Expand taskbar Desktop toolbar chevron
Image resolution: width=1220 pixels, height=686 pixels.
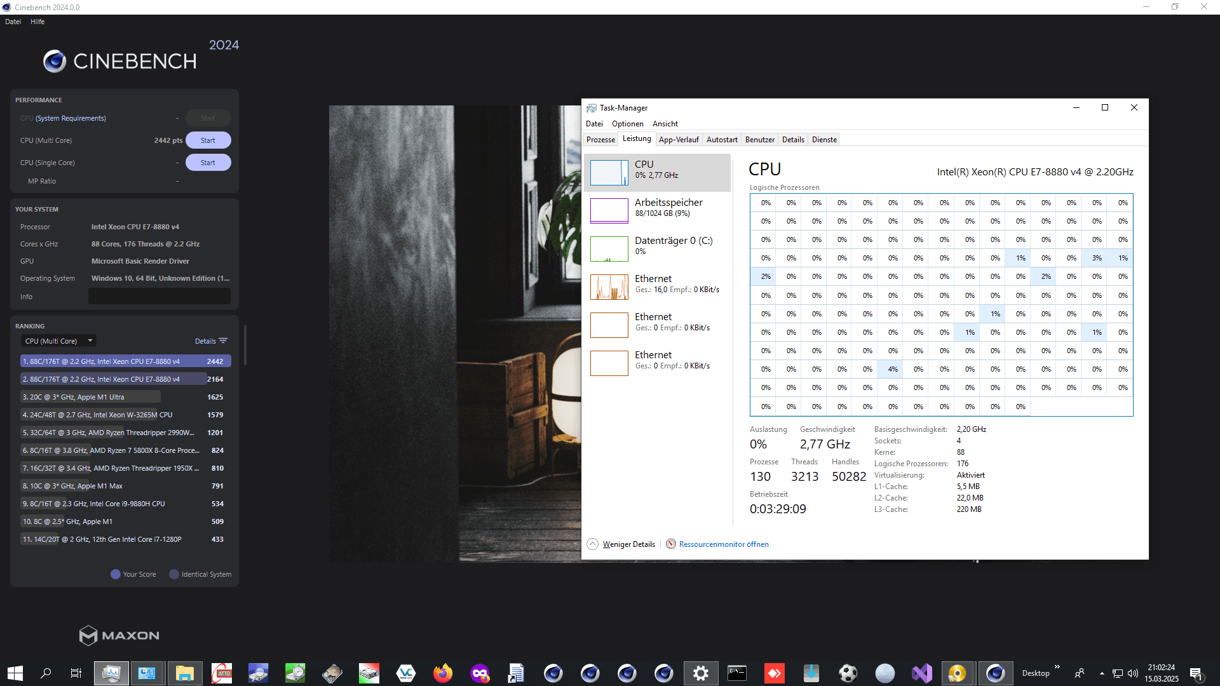point(1057,667)
